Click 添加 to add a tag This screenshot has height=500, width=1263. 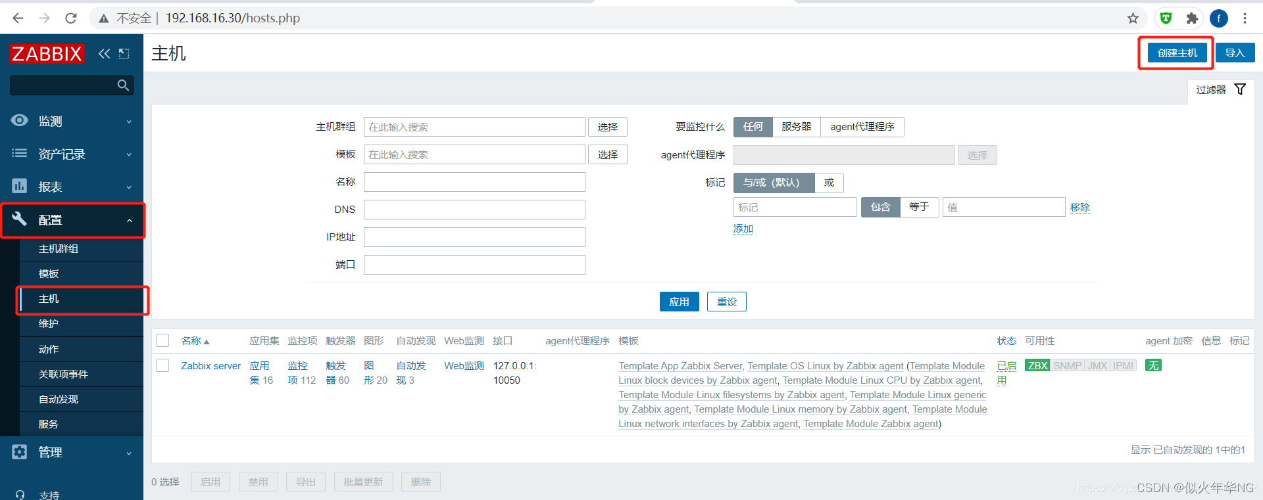coord(743,229)
